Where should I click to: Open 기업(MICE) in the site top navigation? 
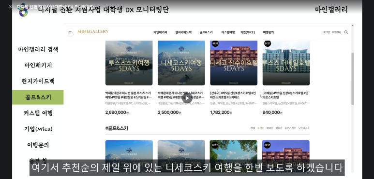(247, 32)
